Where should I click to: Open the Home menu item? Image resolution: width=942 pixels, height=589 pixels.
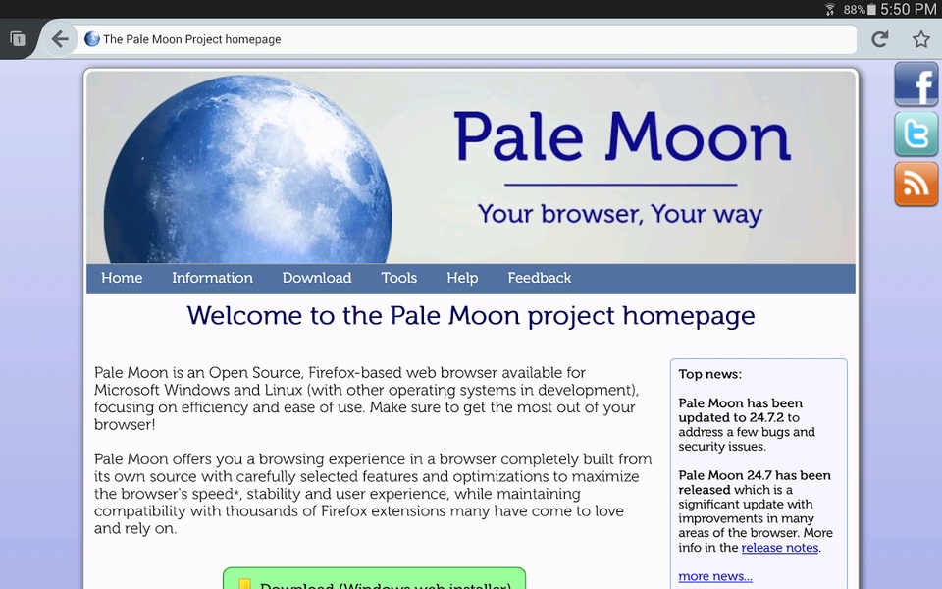click(122, 278)
